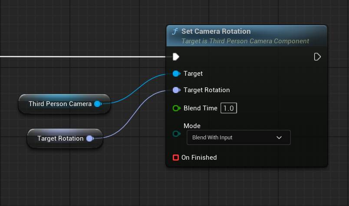Click the blue Target input pin
The image size is (349, 206).
tap(176, 74)
